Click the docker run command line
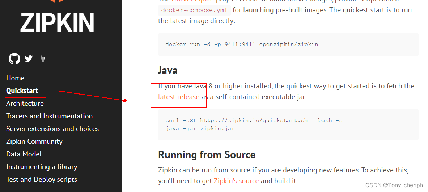 point(242,44)
